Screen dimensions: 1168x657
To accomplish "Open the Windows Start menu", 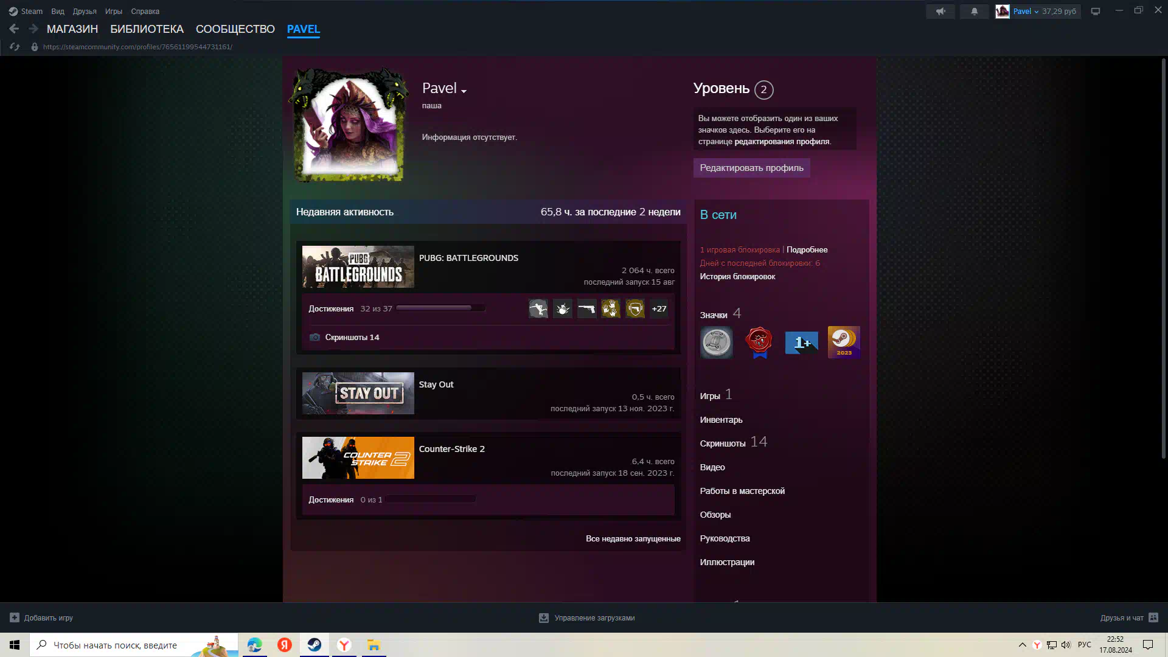I will click(x=15, y=645).
